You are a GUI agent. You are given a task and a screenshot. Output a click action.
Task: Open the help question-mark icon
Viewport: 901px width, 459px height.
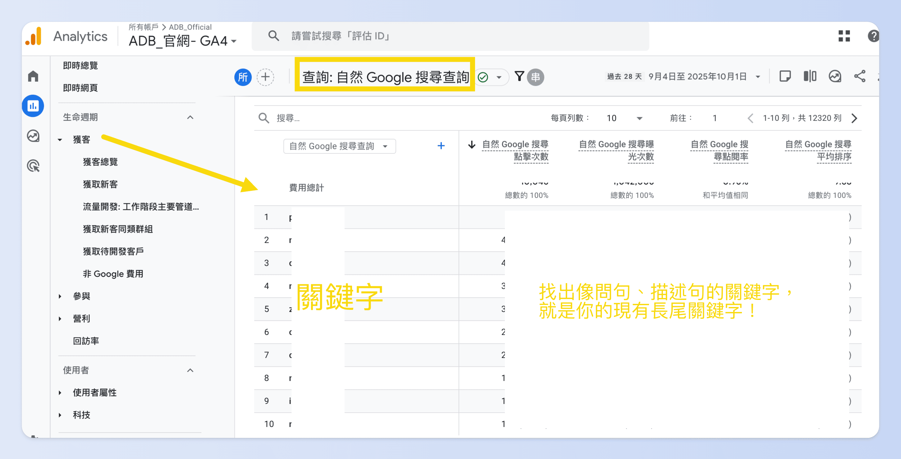[x=873, y=36]
